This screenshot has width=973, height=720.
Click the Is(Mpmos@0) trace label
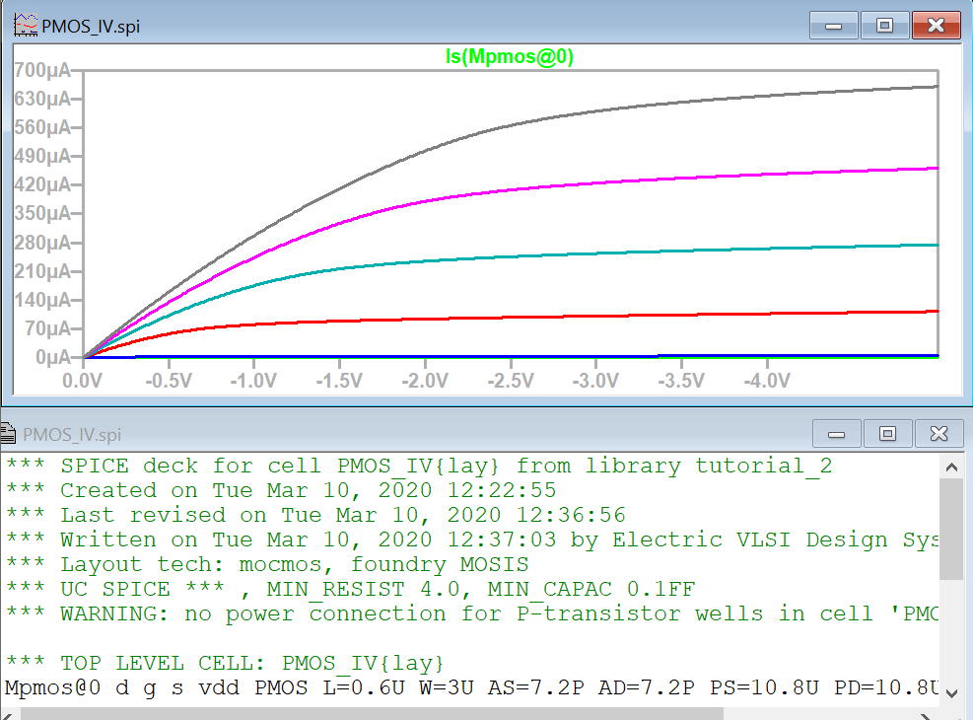pyautogui.click(x=510, y=57)
